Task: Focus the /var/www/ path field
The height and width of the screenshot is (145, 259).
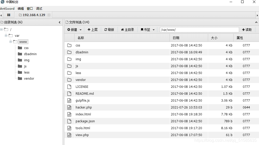Action: click(x=199, y=30)
